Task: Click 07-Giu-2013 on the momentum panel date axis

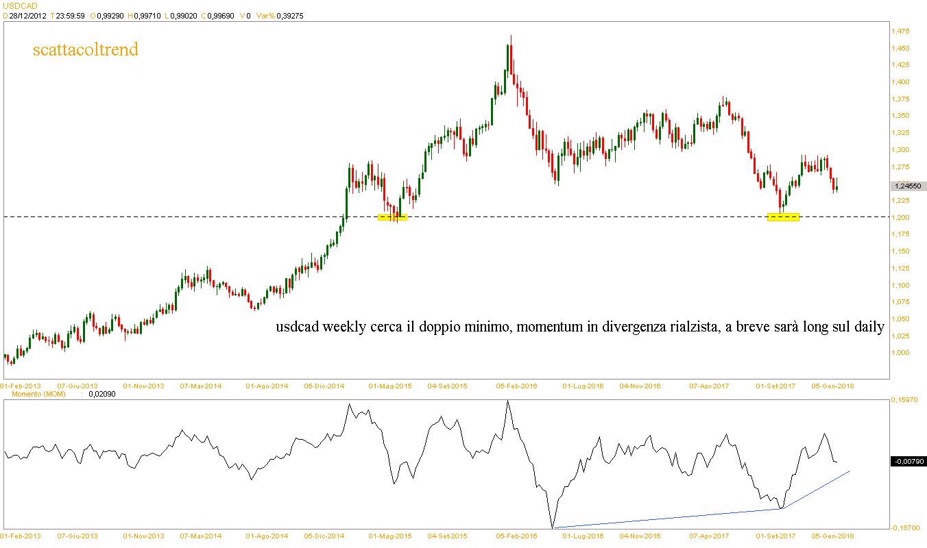Action: point(77,535)
